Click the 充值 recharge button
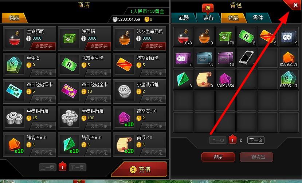The height and width of the screenshot is (183, 302). 139,169
